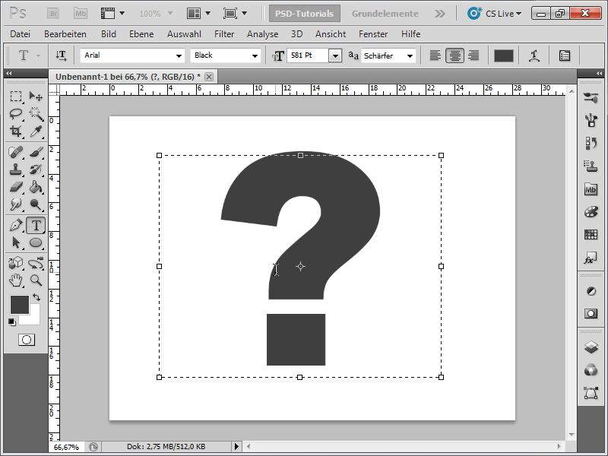
Task: Select the Smudge tool
Action: (16, 204)
